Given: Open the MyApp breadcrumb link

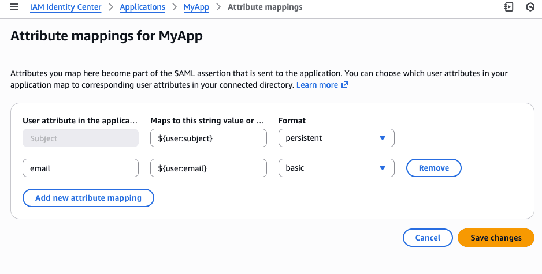Looking at the screenshot, I should point(196,7).
